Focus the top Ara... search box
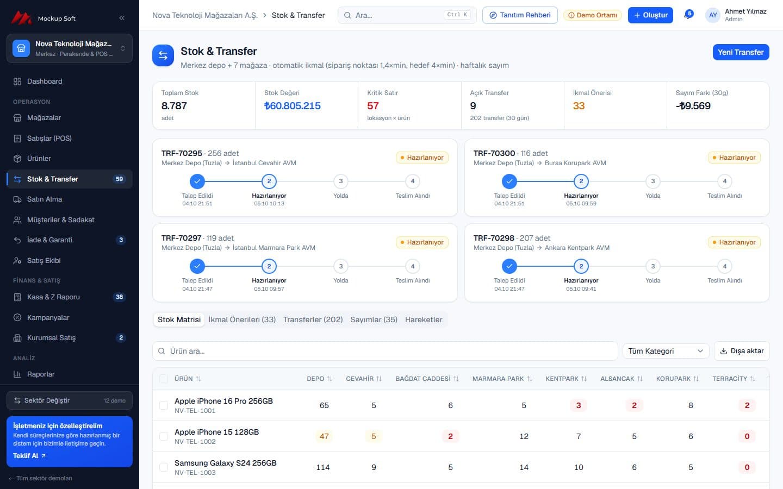The height and width of the screenshot is (489, 783). [x=407, y=15]
